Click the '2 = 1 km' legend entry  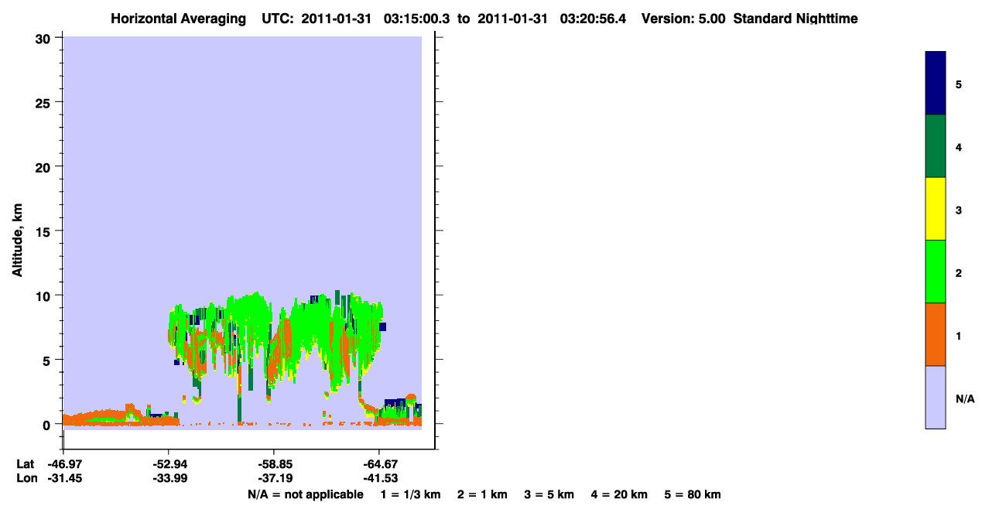pyautogui.click(x=482, y=494)
